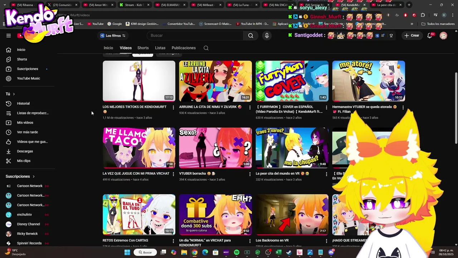Show more bookmarks via overflow chevron
The width and height of the screenshot is (458, 258).
[x=412, y=24]
